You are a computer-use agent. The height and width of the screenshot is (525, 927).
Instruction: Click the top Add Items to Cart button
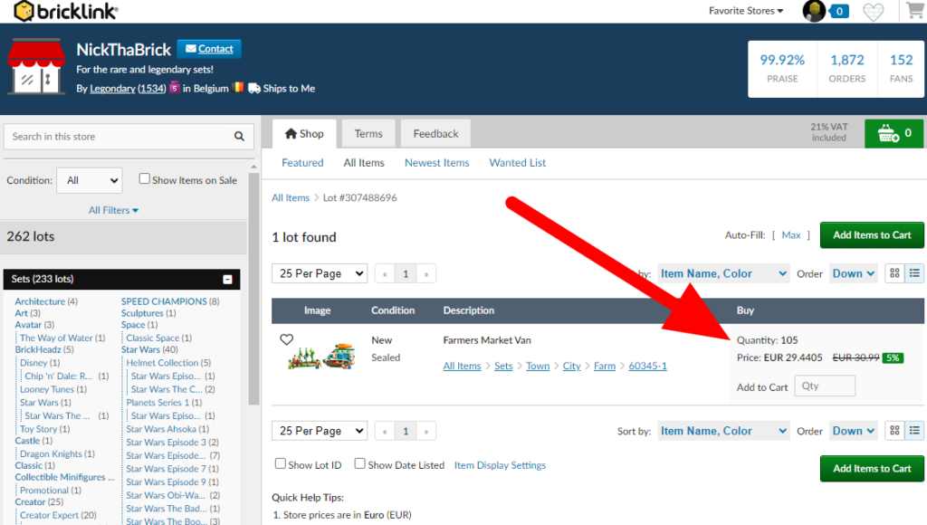(x=871, y=235)
